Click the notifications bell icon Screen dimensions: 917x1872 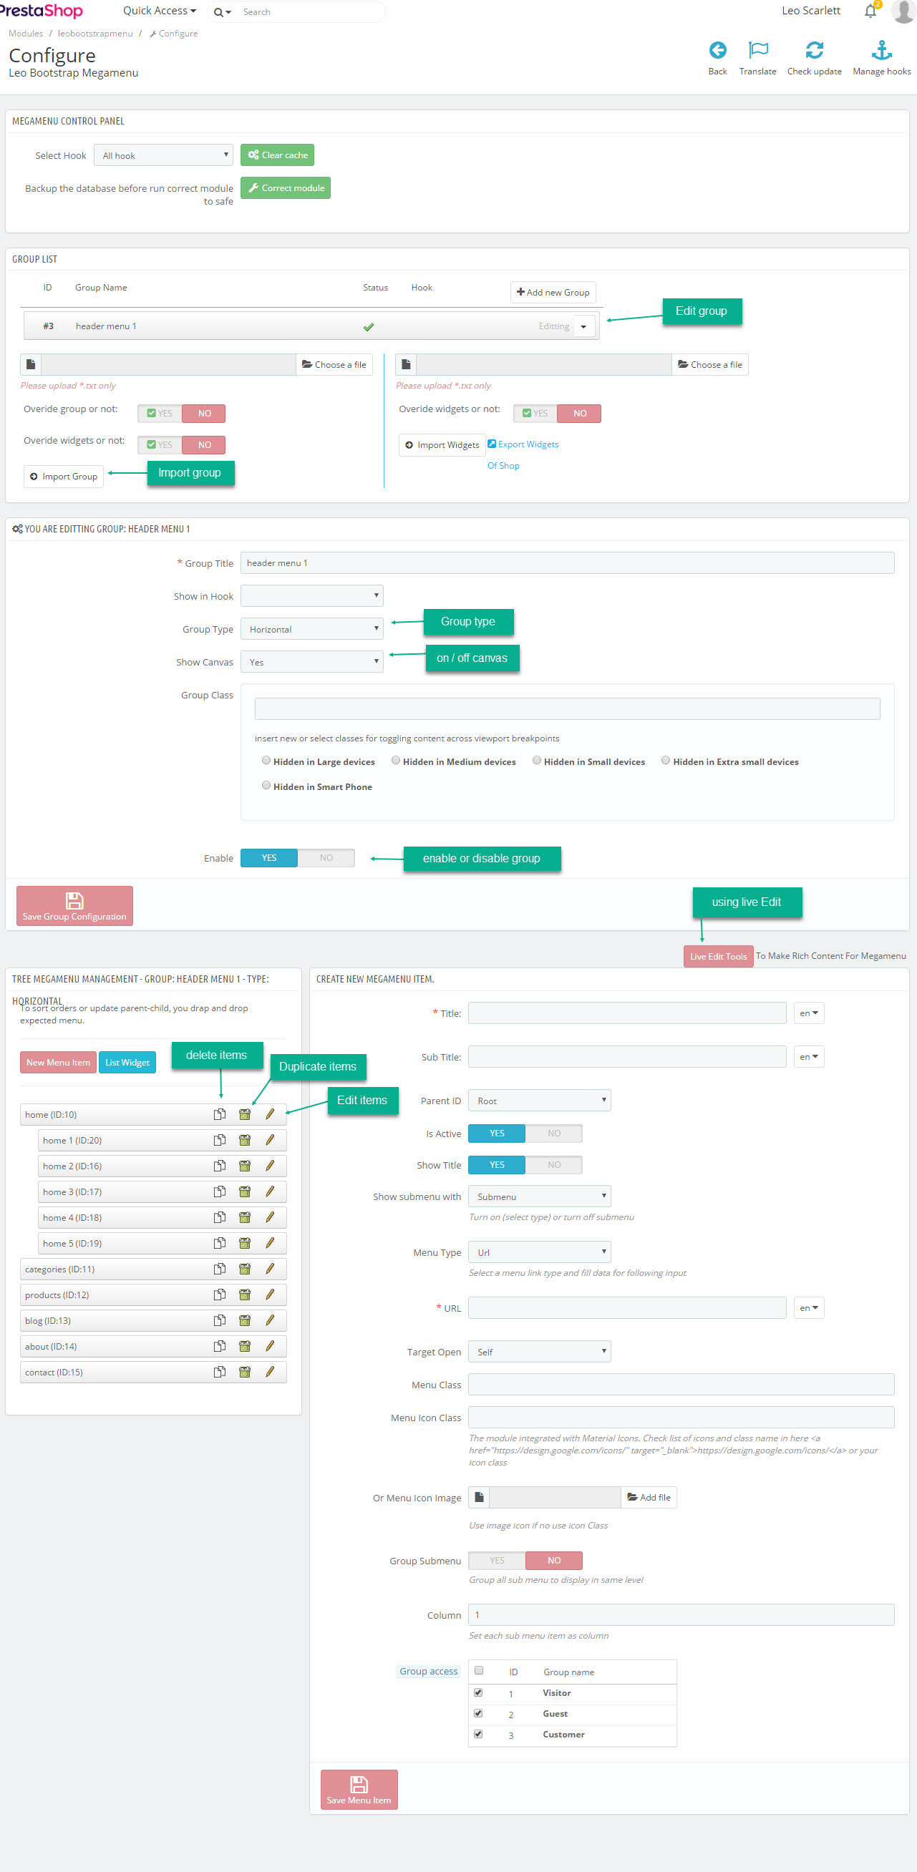870,11
